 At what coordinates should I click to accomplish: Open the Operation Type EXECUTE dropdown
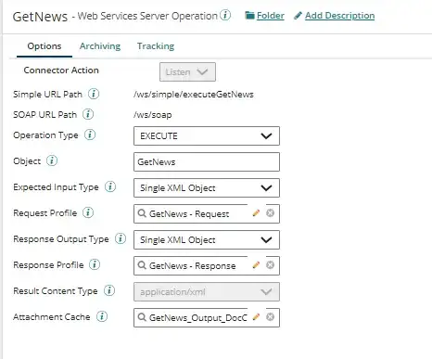click(x=207, y=135)
